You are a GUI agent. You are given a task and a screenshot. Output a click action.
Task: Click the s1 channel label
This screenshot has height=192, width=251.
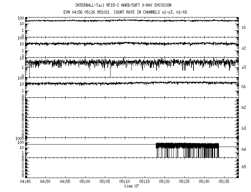[x=244, y=27]
